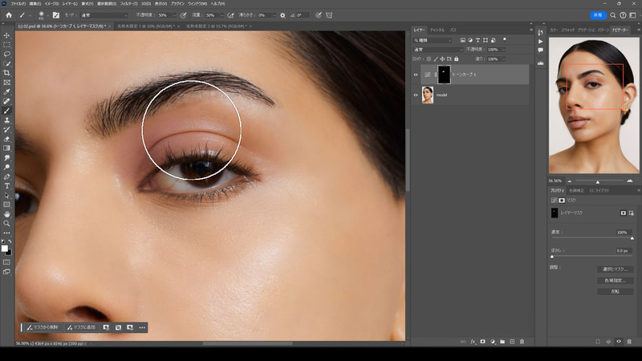This screenshot has width=642, height=361.
Task: Create new group with folder icon
Action: (x=502, y=341)
